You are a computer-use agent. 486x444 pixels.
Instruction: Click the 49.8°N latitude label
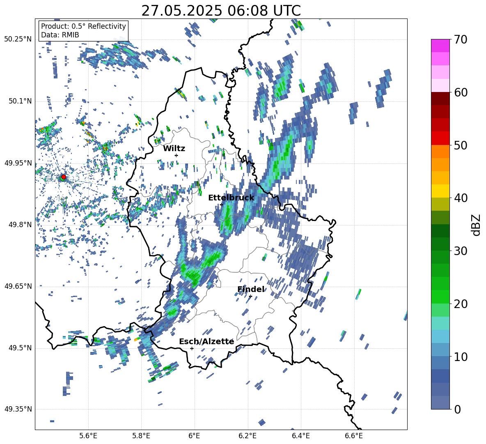[x=20, y=225]
